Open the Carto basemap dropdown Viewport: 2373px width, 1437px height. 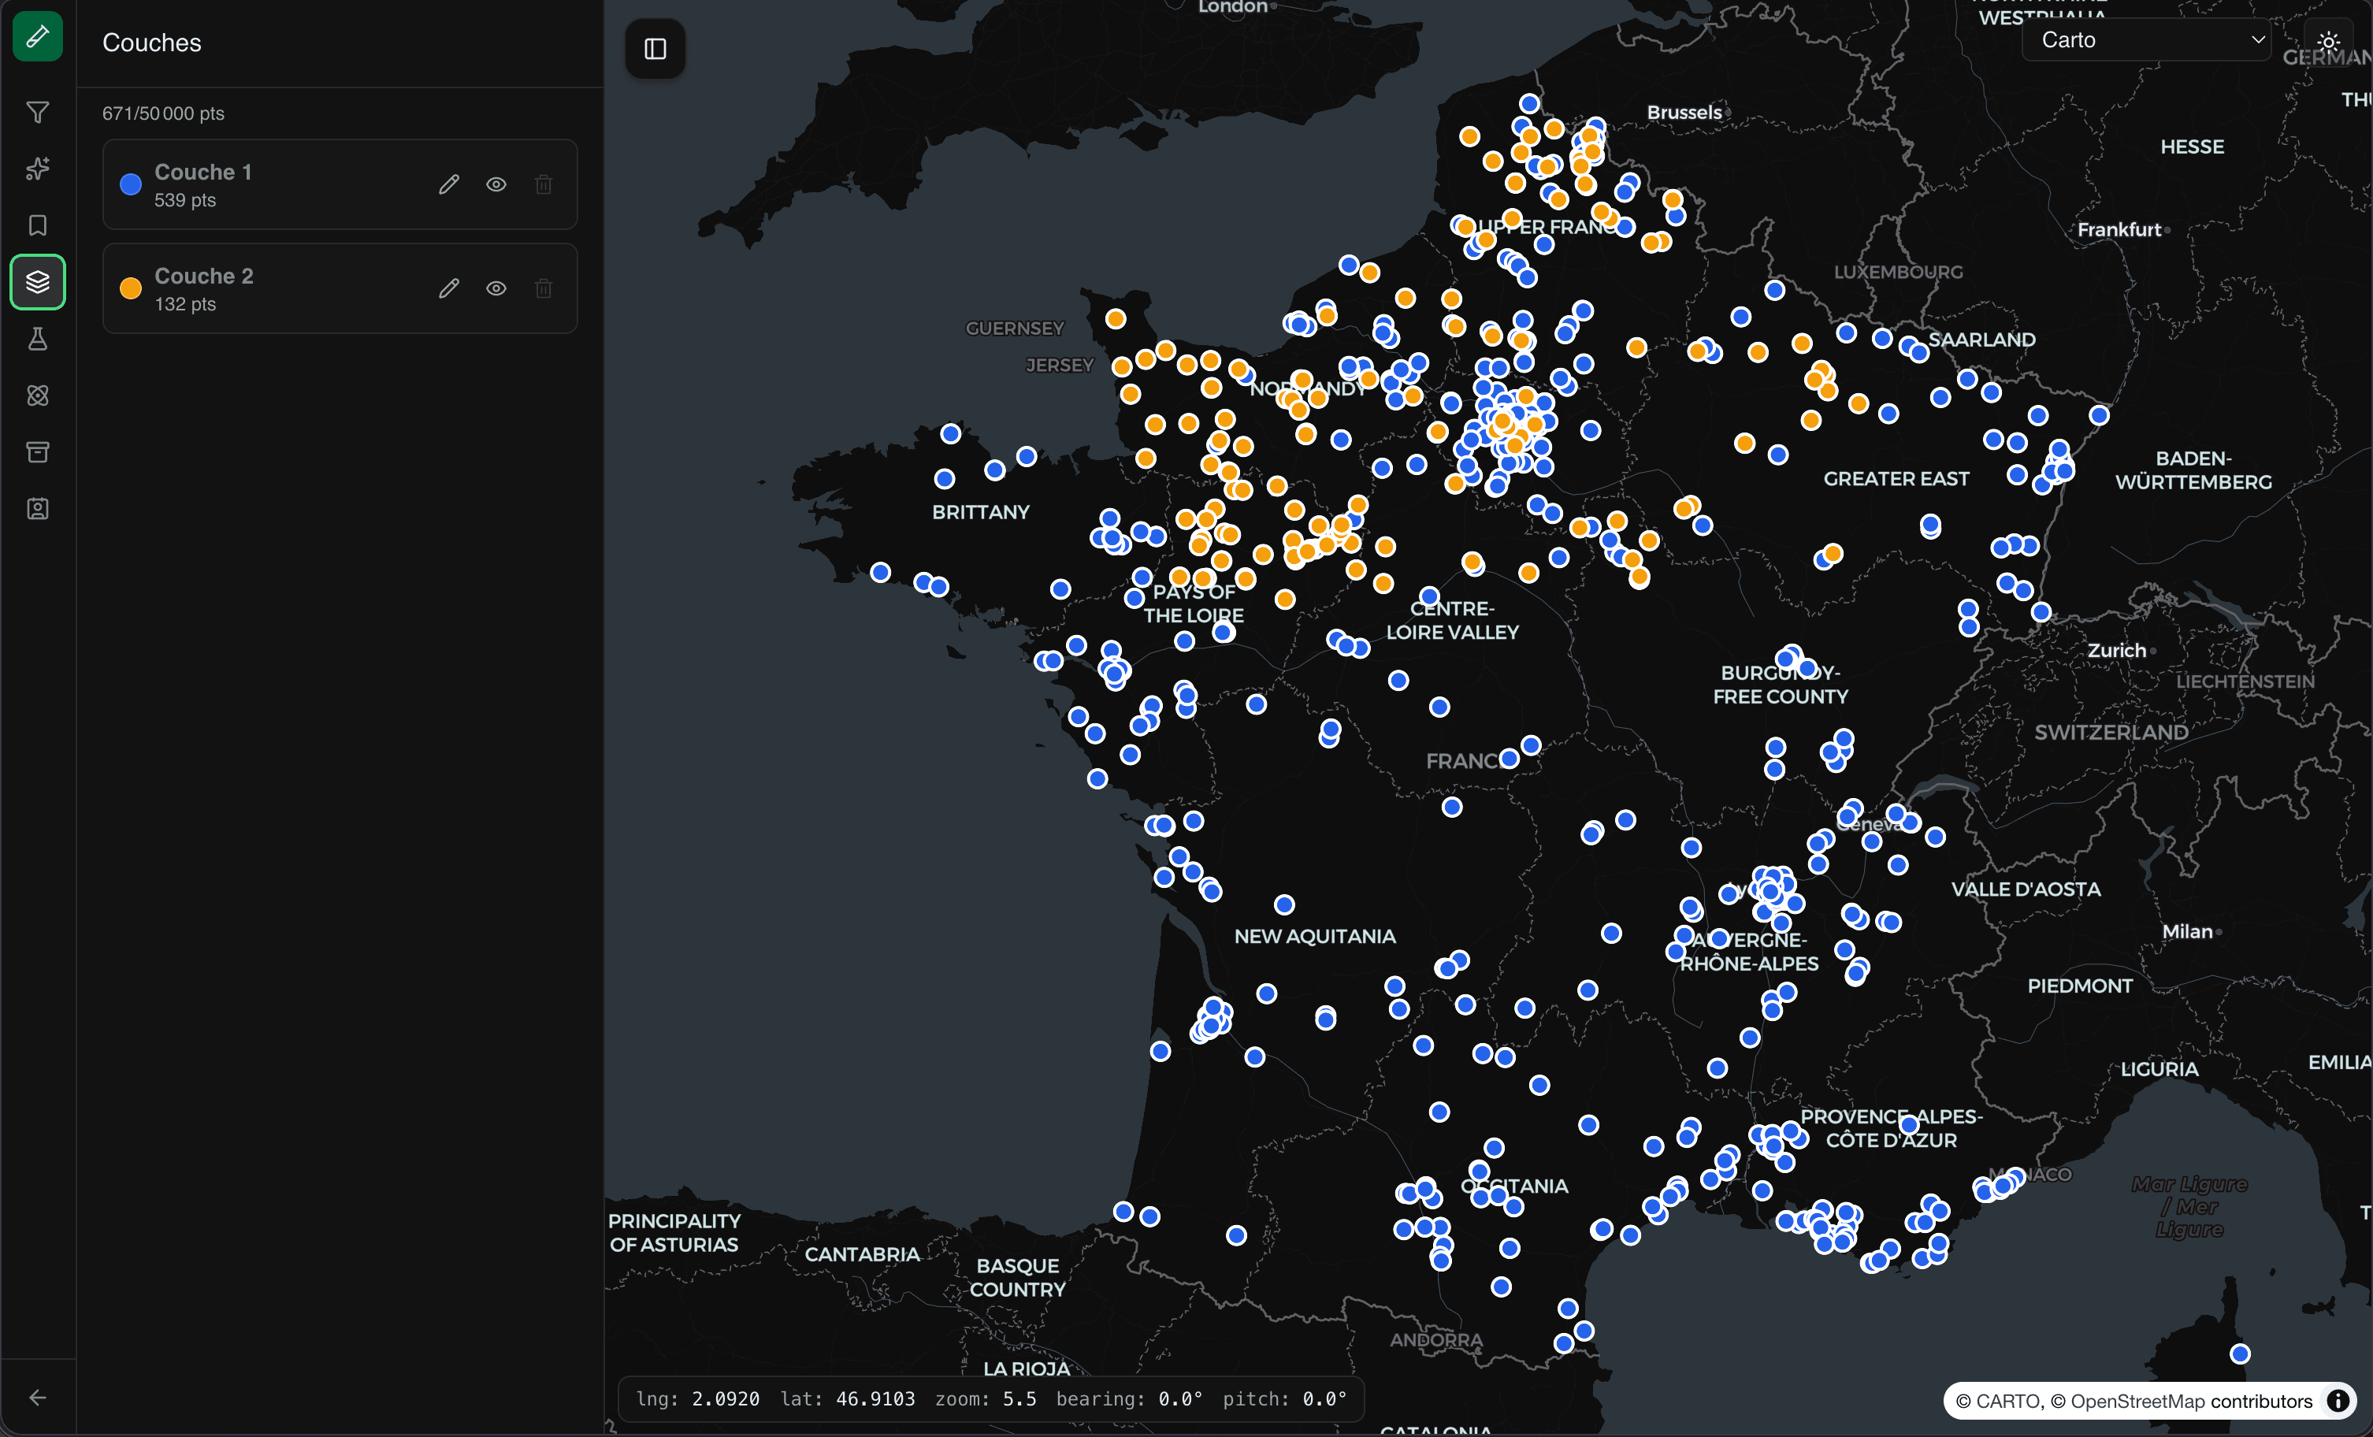click(x=2146, y=39)
